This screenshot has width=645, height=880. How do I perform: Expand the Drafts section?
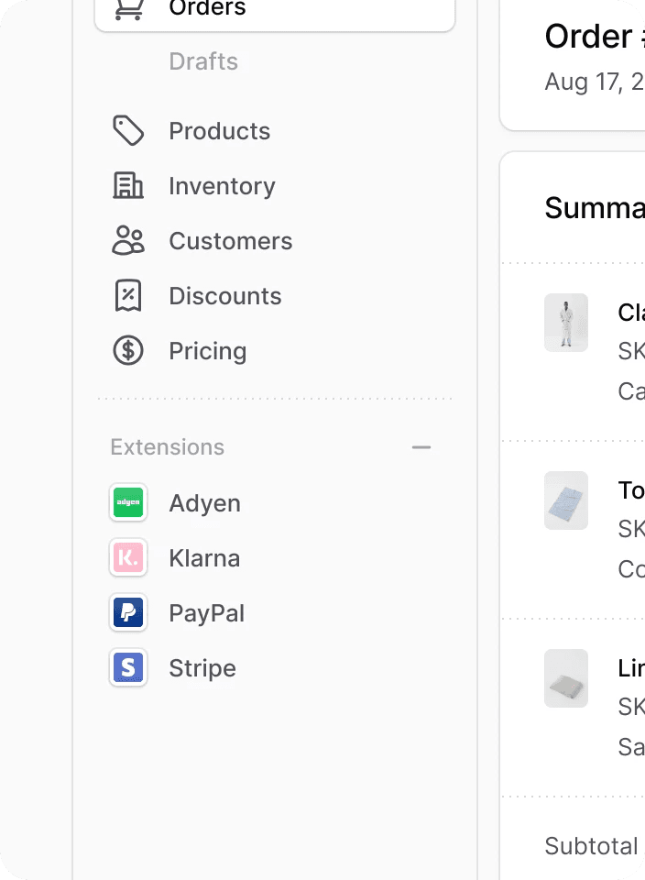pyautogui.click(x=202, y=61)
